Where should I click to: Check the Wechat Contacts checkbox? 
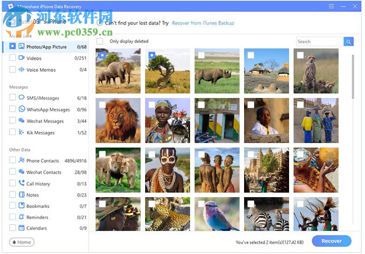tap(12, 172)
